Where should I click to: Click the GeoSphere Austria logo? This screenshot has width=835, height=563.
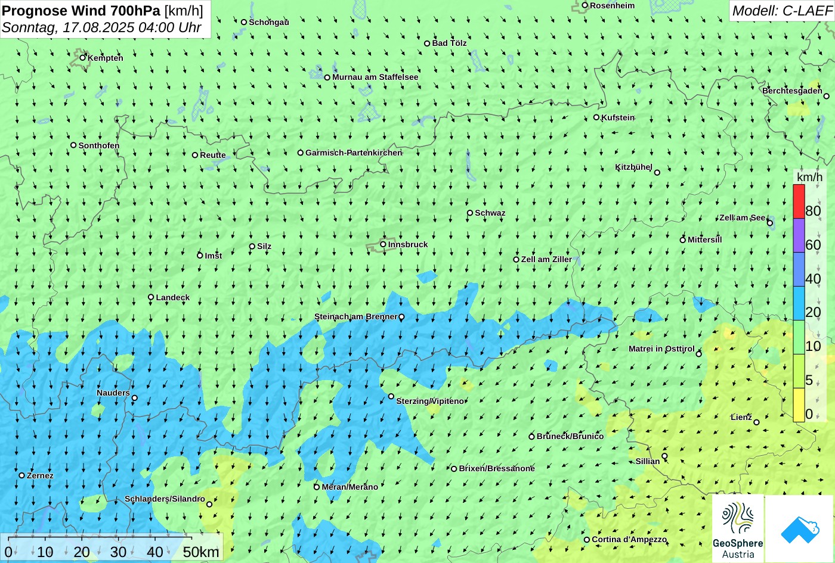[738, 528]
